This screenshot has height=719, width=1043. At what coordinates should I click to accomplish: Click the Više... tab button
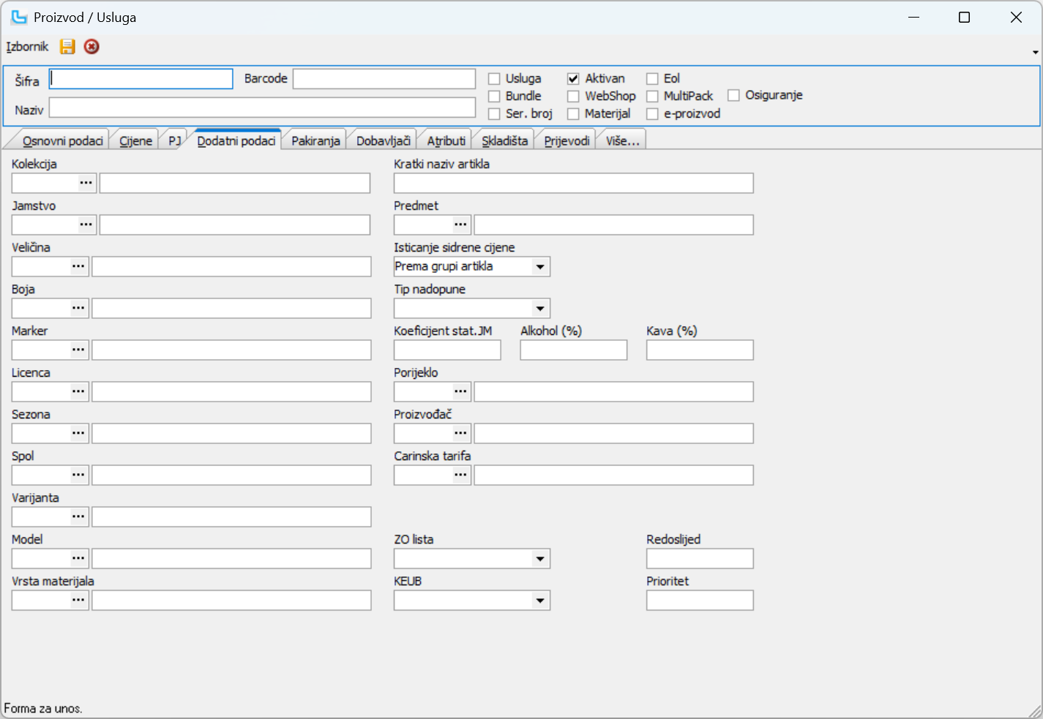coord(622,141)
